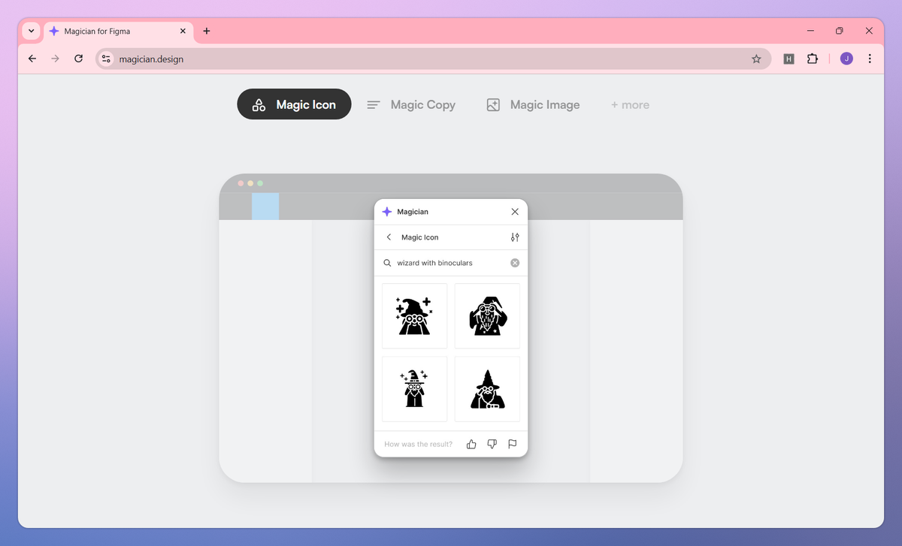902x546 pixels.
Task: Pick the small standing wizard icon with sparkles
Action: tap(414, 388)
